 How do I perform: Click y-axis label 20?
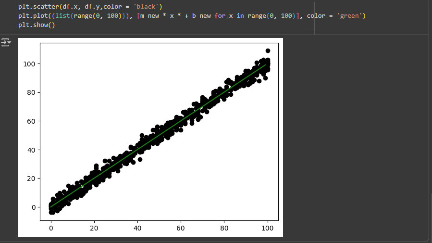coord(32,179)
